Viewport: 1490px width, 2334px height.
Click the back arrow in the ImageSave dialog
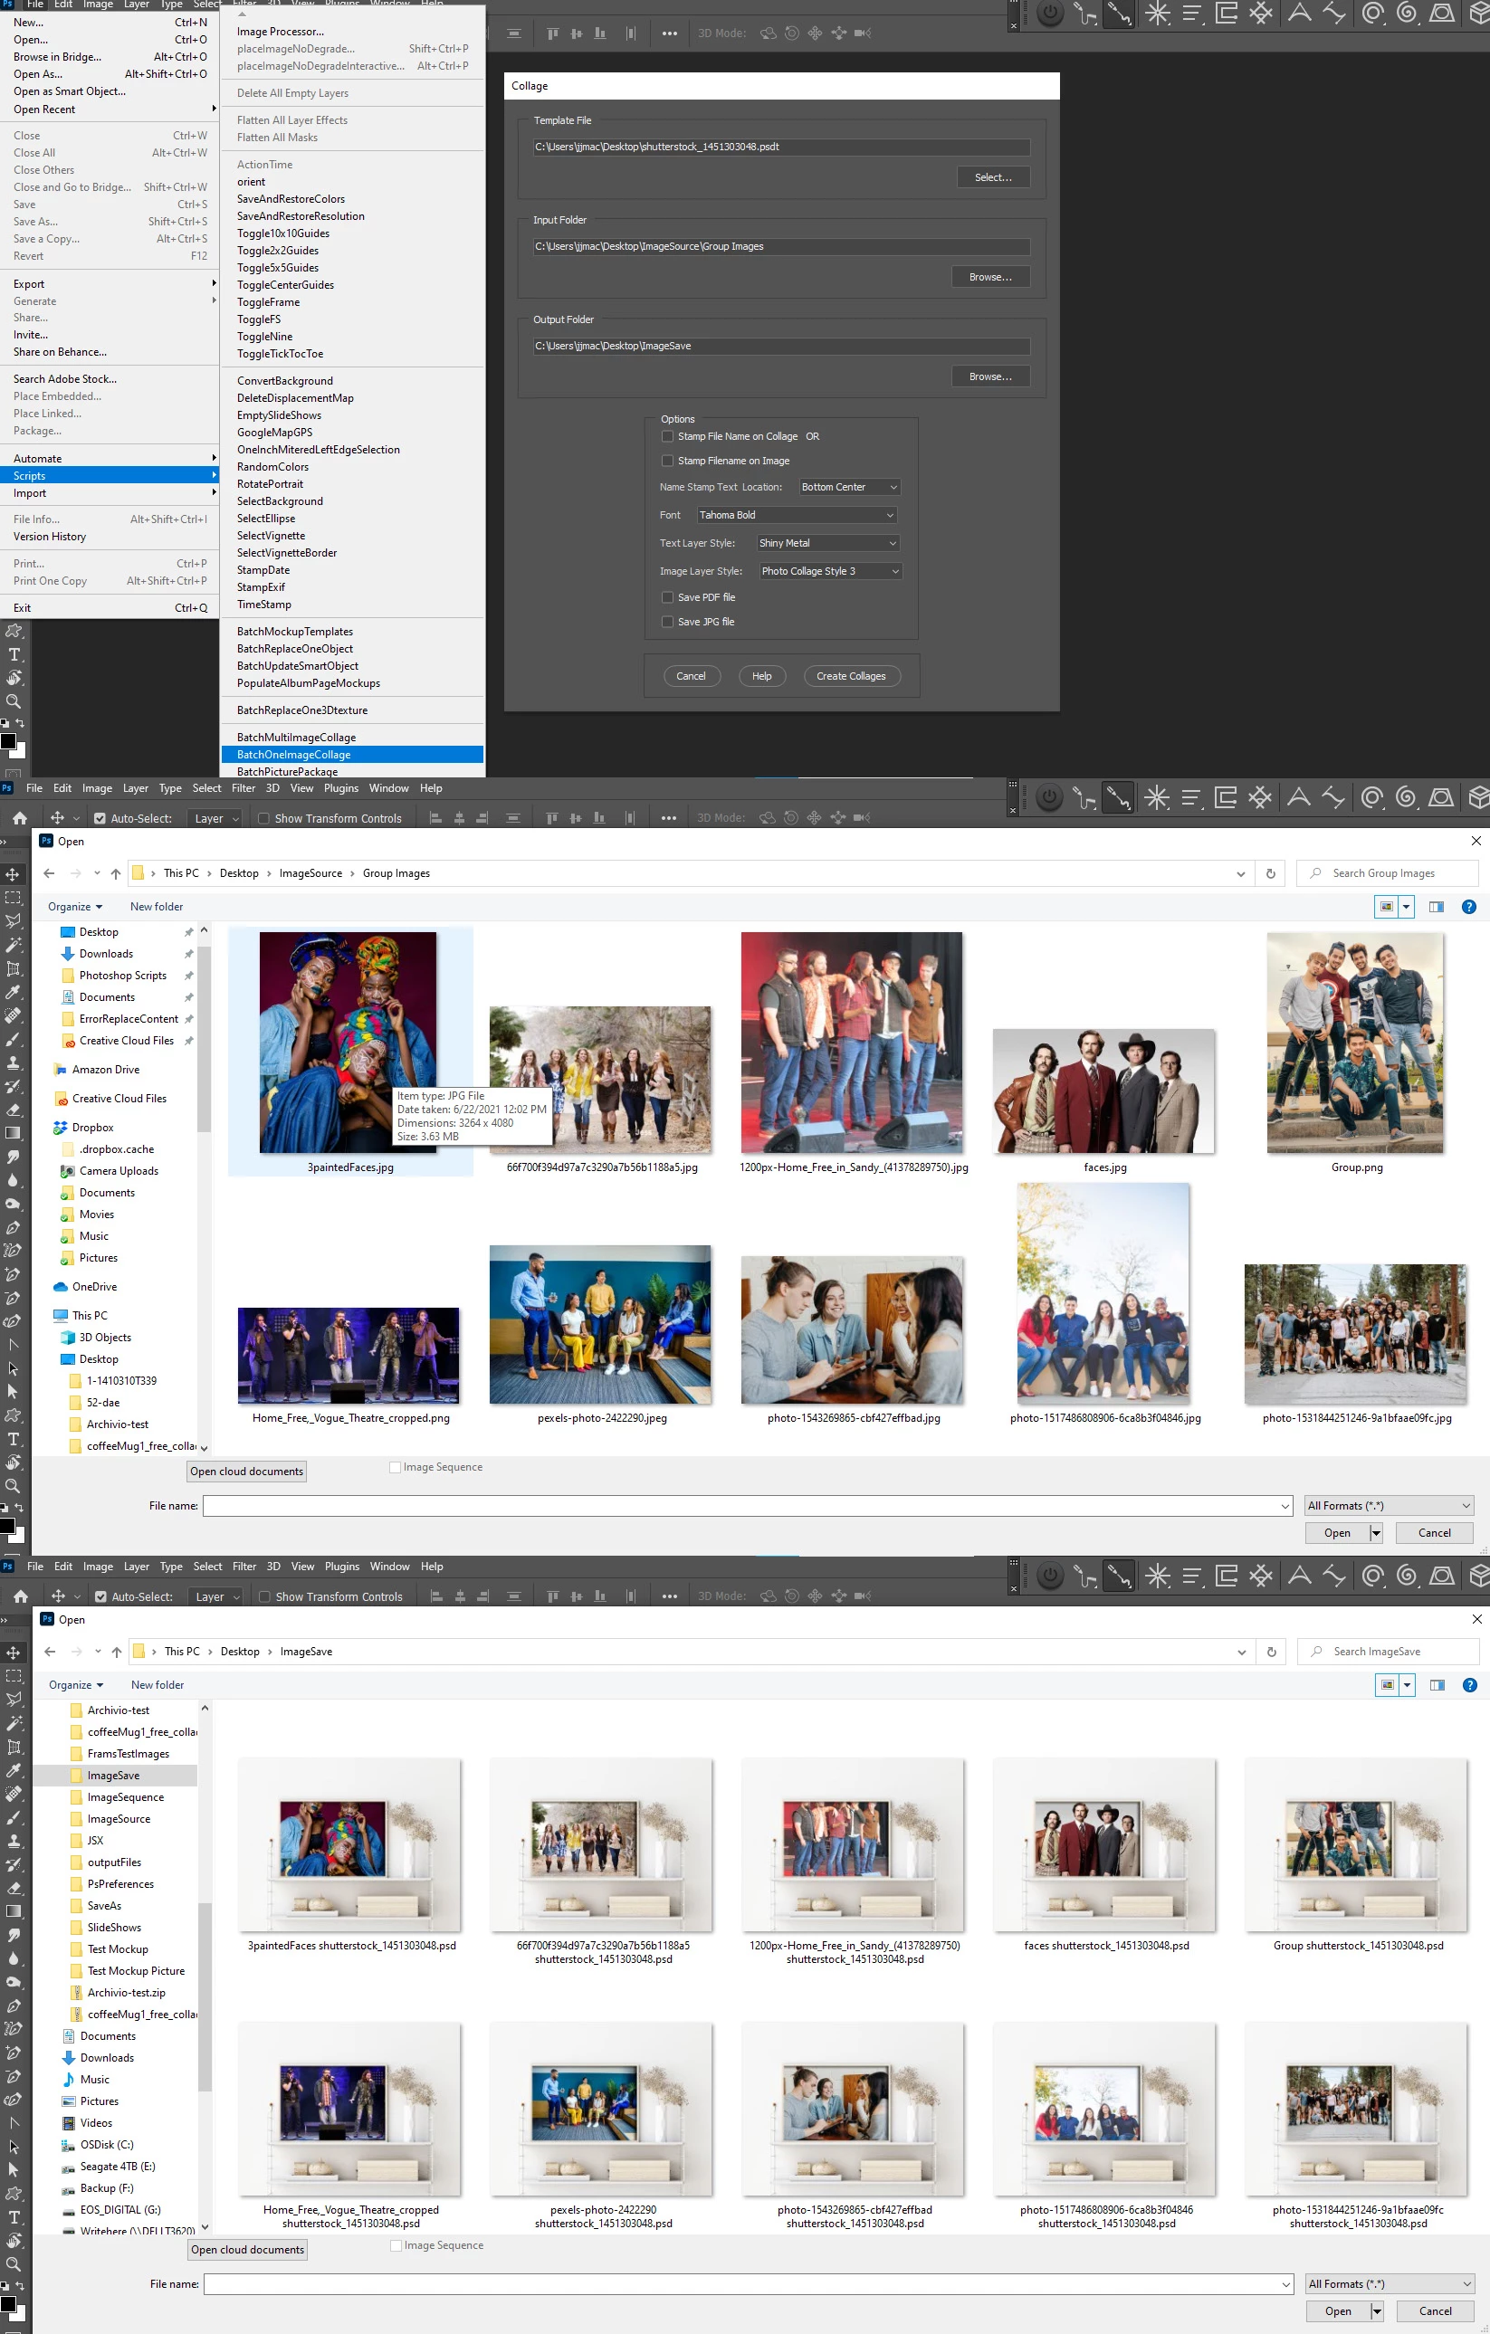coord(50,1652)
